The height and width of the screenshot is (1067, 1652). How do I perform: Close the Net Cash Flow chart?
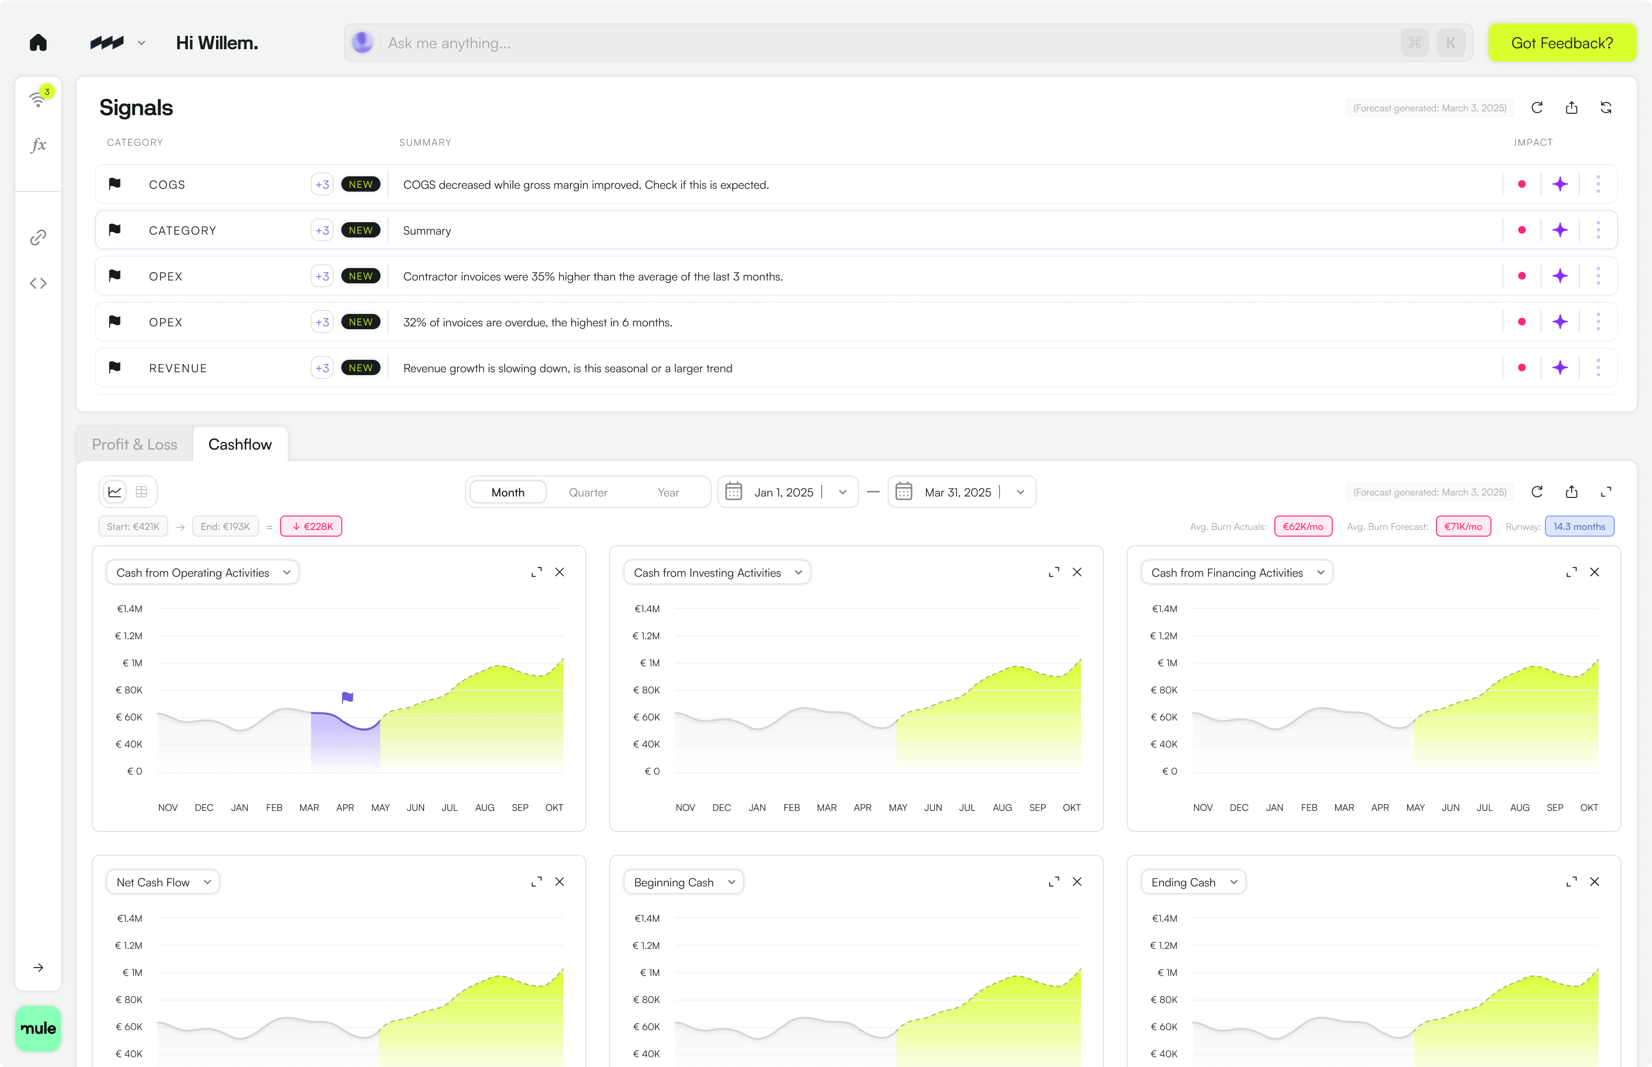pos(560,882)
